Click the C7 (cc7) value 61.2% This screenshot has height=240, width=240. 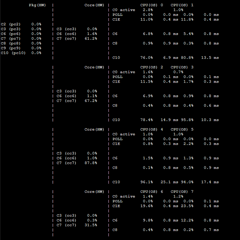tap(91, 39)
